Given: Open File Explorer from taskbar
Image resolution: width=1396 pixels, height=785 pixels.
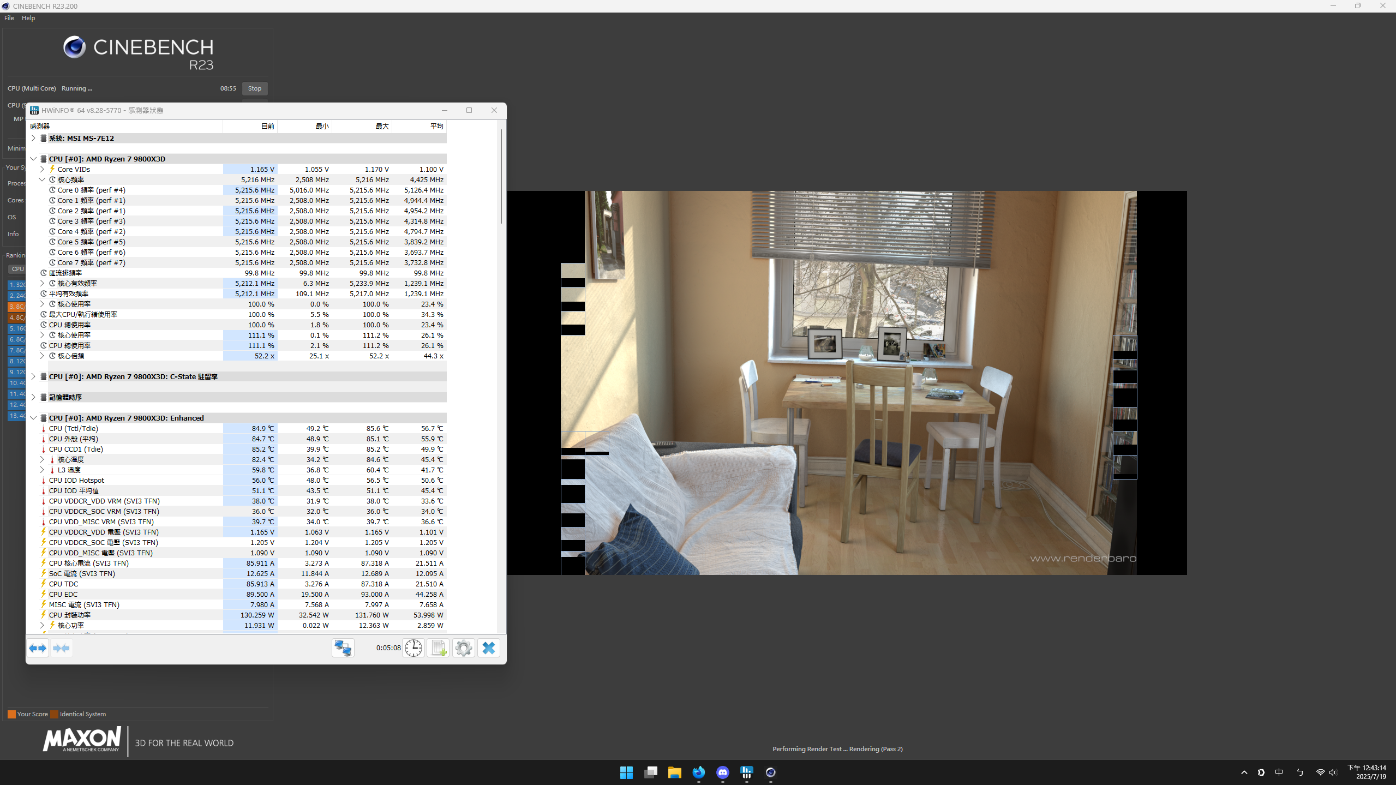Looking at the screenshot, I should [x=674, y=772].
